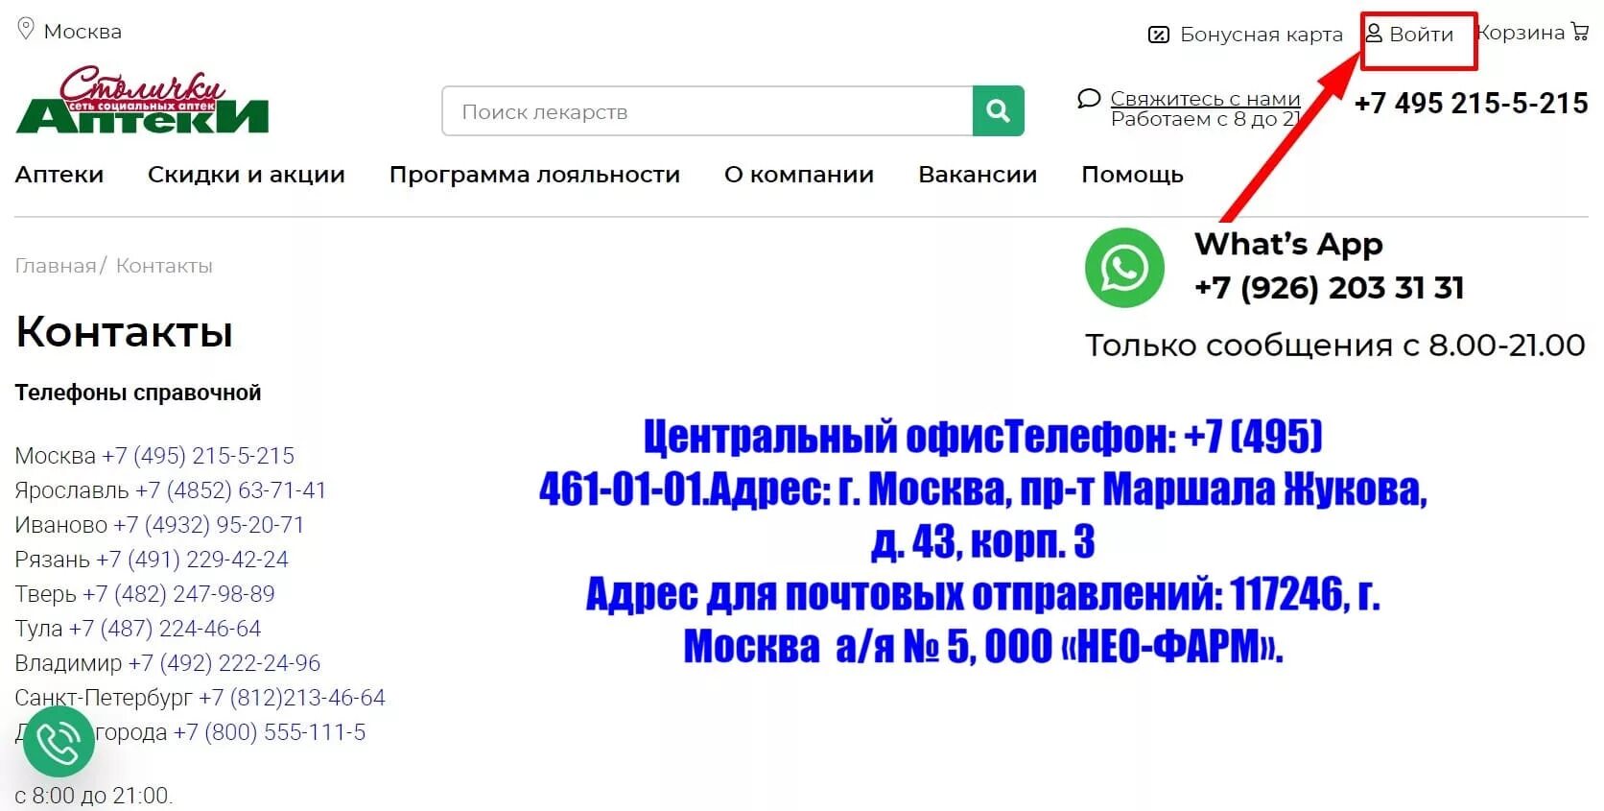Click Иваново phone +7 (4932) 95-20-71
Image resolution: width=1604 pixels, height=811 pixels.
click(208, 525)
